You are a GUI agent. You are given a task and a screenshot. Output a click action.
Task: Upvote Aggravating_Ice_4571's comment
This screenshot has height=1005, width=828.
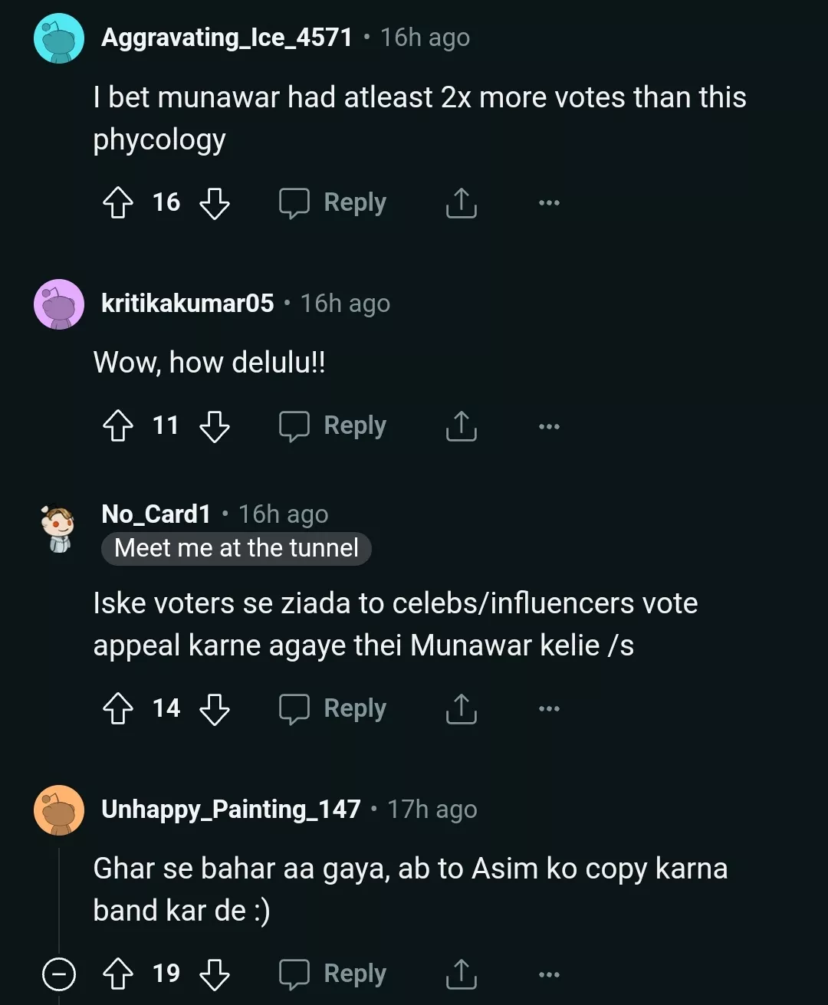point(118,203)
